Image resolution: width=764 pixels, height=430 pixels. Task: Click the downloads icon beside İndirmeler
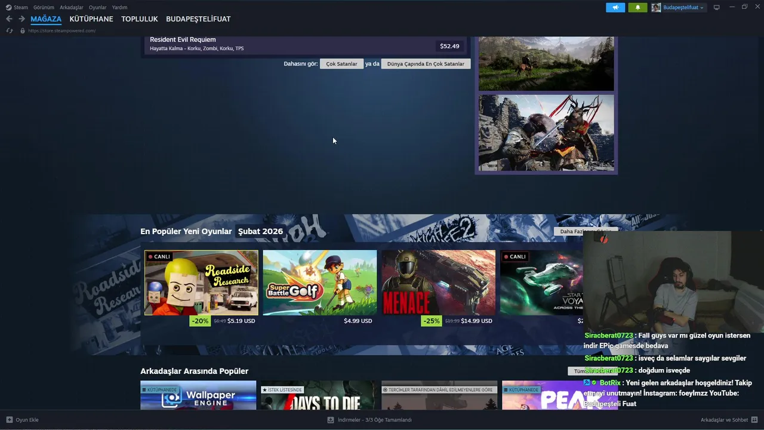[331, 420]
